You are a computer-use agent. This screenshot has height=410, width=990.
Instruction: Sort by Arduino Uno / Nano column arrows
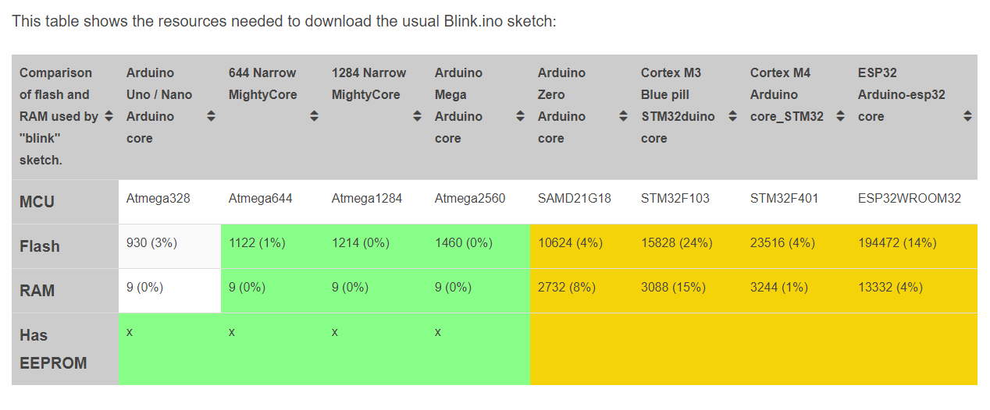point(211,116)
